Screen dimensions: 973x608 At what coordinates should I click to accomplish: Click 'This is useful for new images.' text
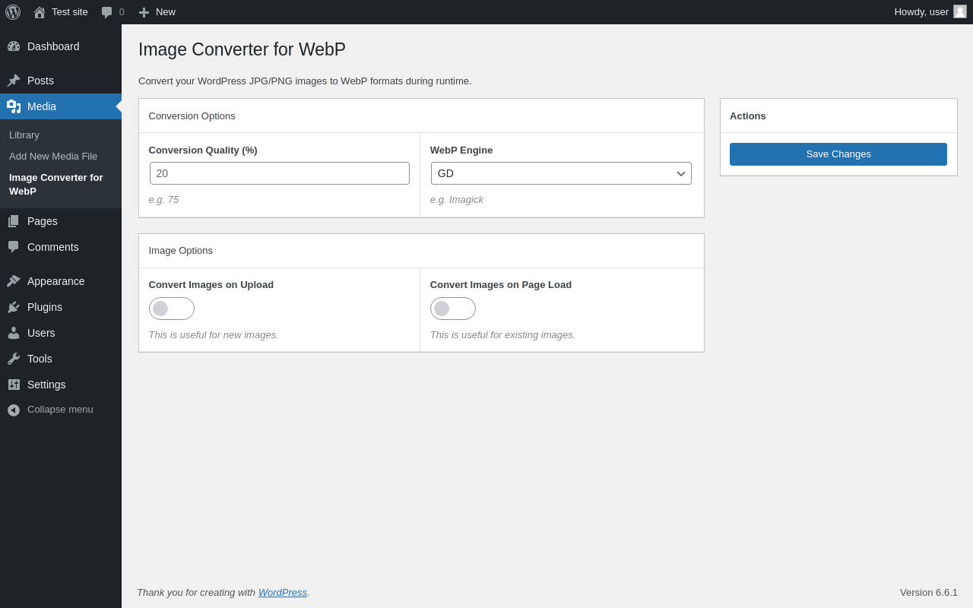coord(214,334)
